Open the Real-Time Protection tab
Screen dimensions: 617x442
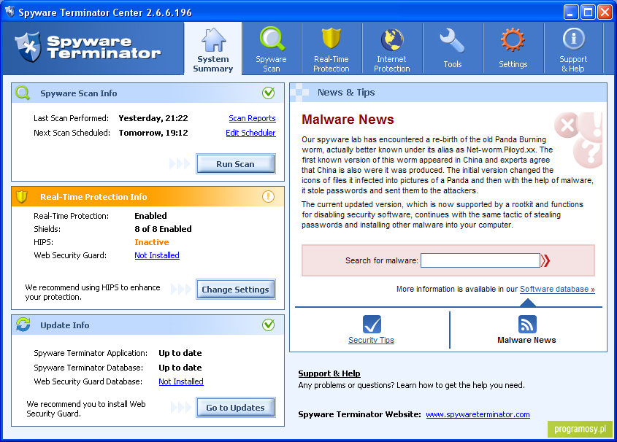(332, 49)
